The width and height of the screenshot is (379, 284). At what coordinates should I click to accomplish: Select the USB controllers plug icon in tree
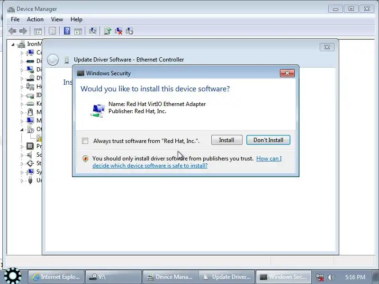point(30,180)
